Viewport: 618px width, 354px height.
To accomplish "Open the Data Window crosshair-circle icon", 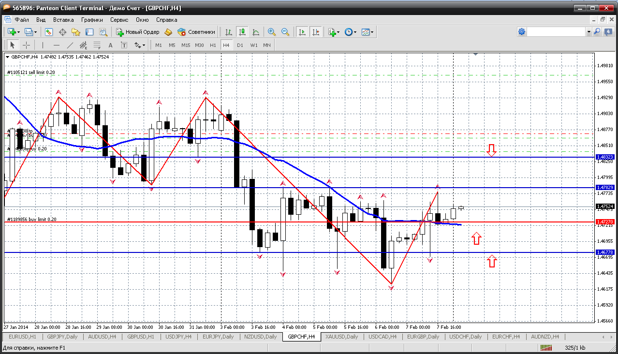I will [62, 32].
